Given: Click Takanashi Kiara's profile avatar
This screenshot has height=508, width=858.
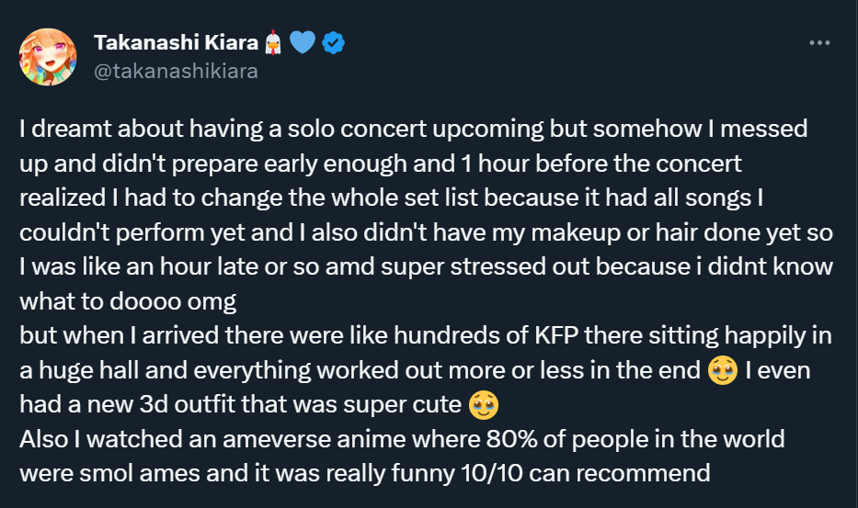Looking at the screenshot, I should point(48,56).
